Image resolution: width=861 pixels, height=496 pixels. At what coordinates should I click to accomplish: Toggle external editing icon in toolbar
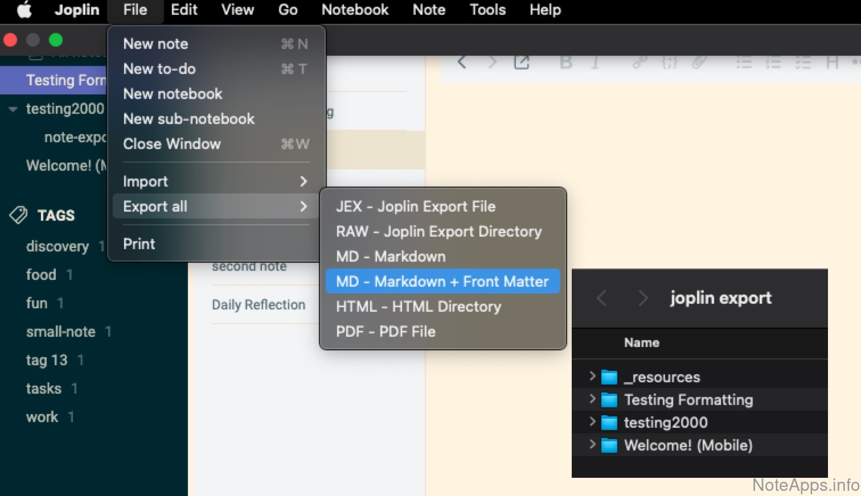point(522,63)
